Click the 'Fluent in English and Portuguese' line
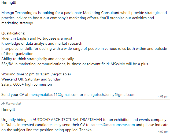The image size is (170, 133). 37,38
